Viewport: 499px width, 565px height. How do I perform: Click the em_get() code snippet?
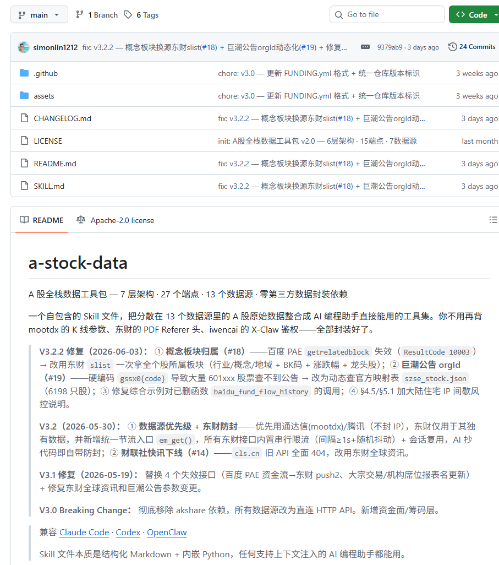click(x=176, y=440)
